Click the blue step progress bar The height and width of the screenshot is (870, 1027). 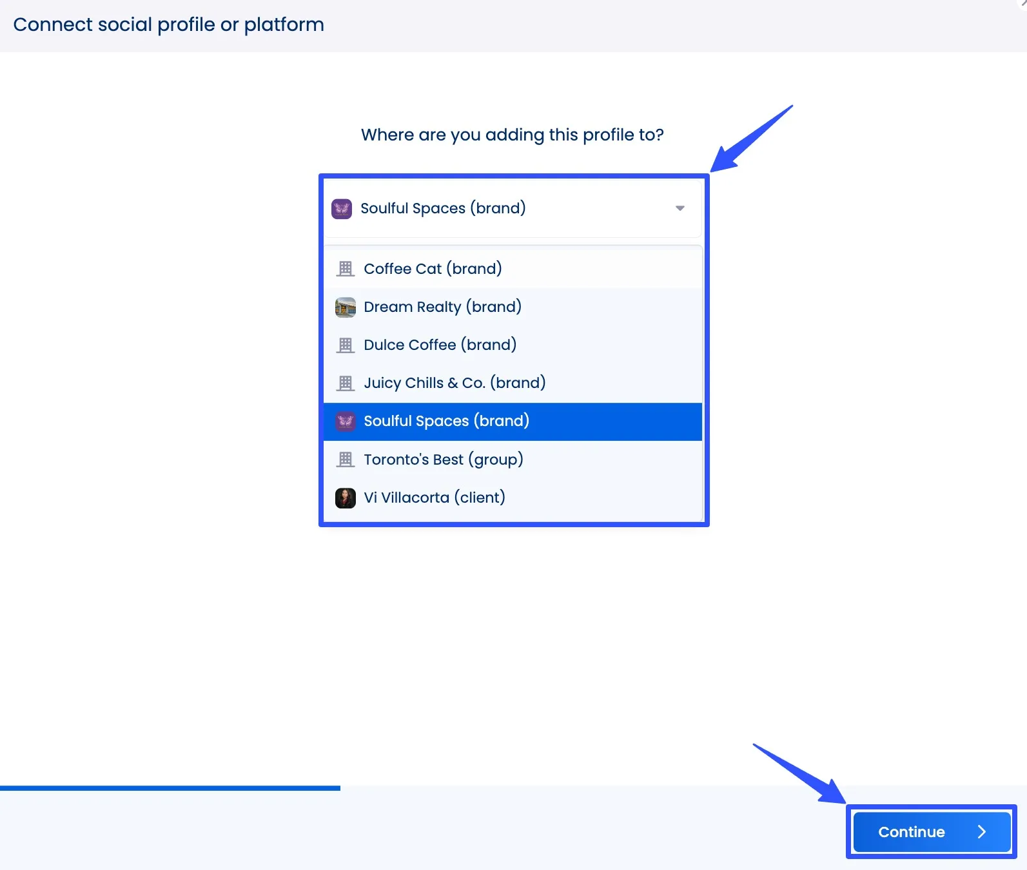click(170, 788)
